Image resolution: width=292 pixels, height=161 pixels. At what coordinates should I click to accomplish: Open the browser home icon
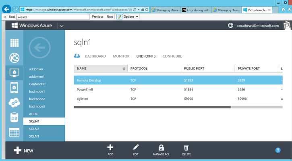283,9
